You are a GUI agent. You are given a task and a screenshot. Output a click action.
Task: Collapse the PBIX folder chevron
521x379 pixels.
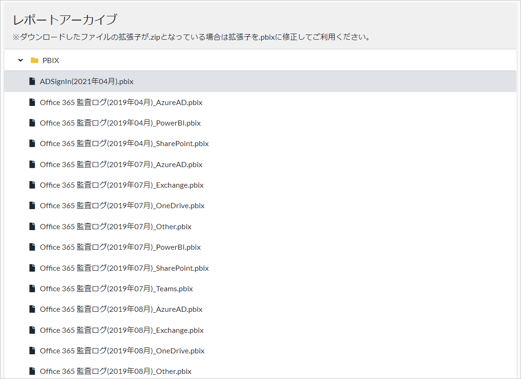pos(21,60)
